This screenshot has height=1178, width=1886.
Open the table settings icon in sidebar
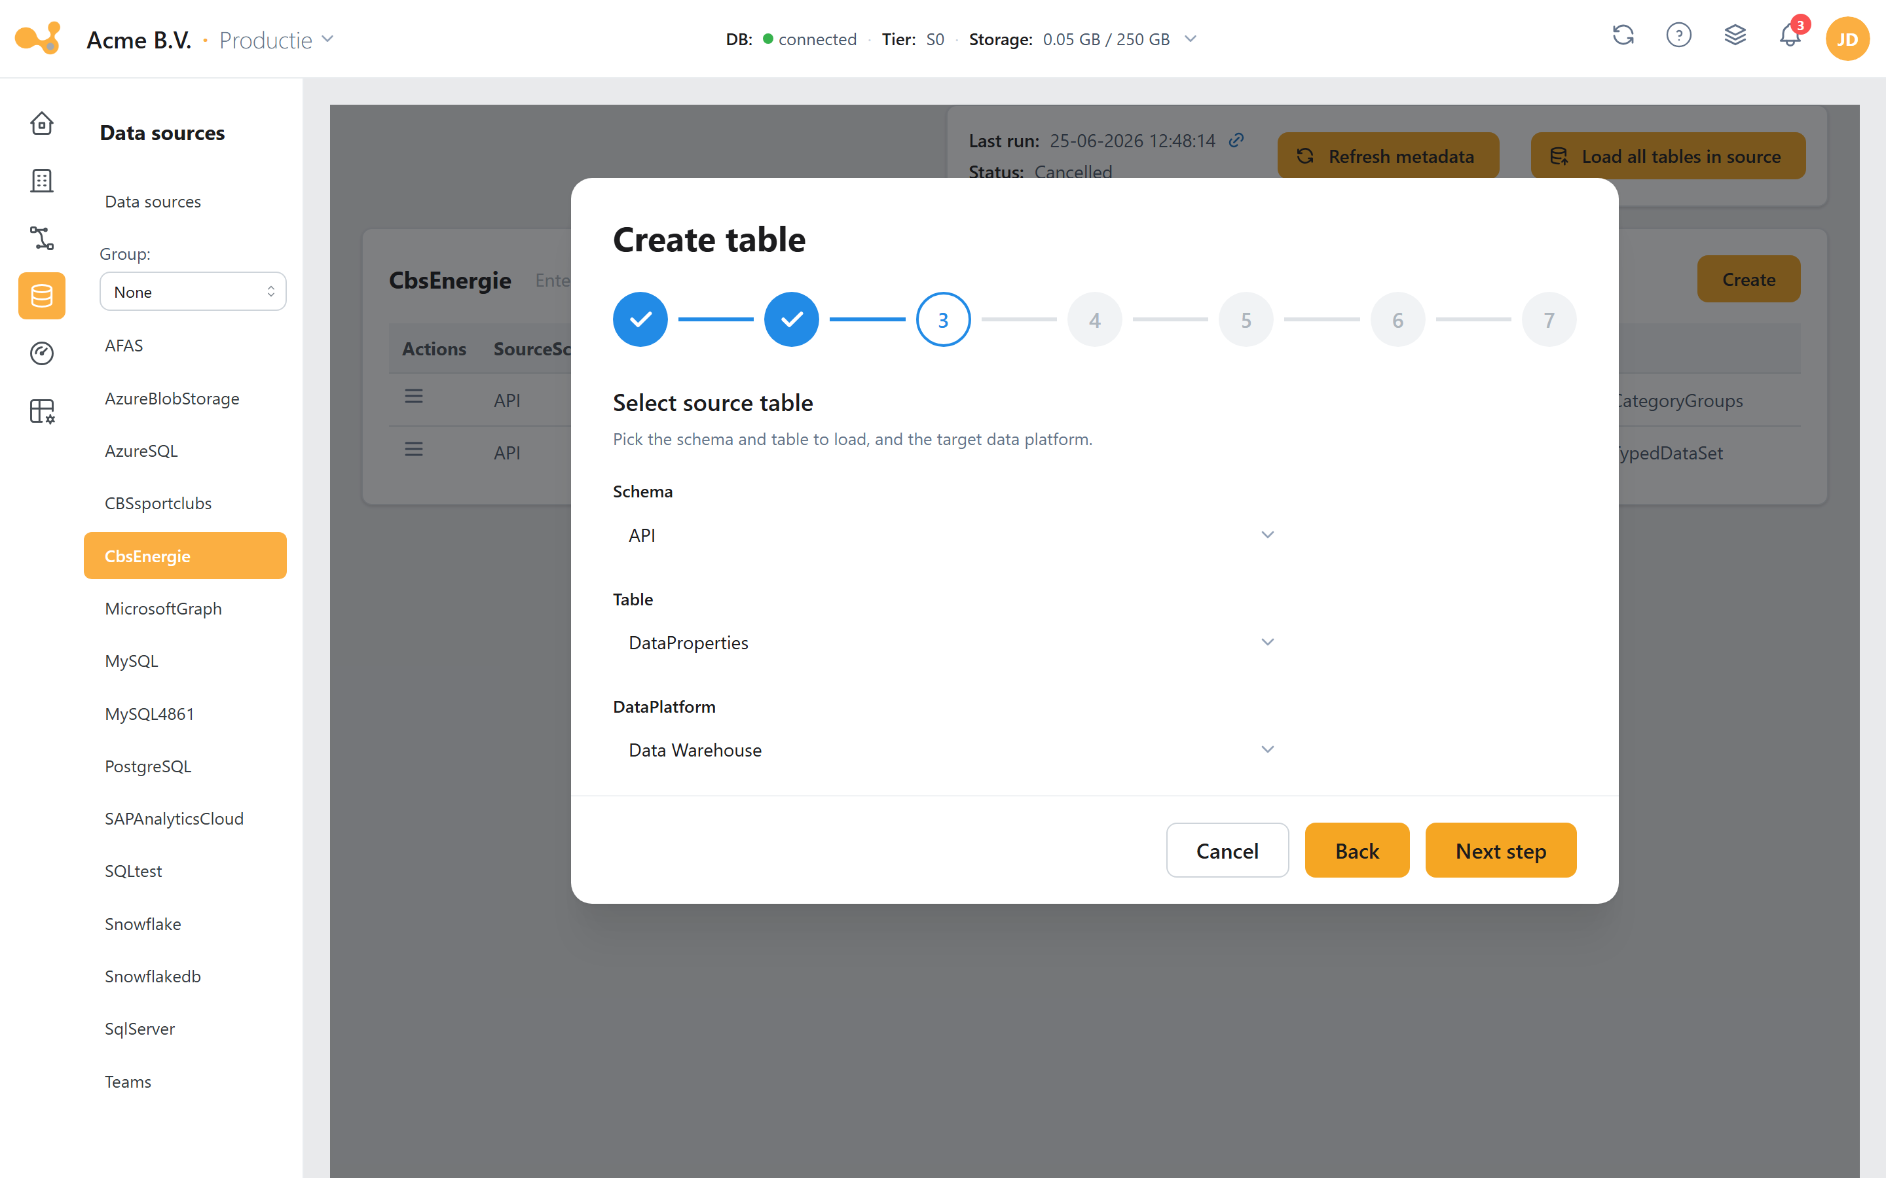[x=41, y=412]
